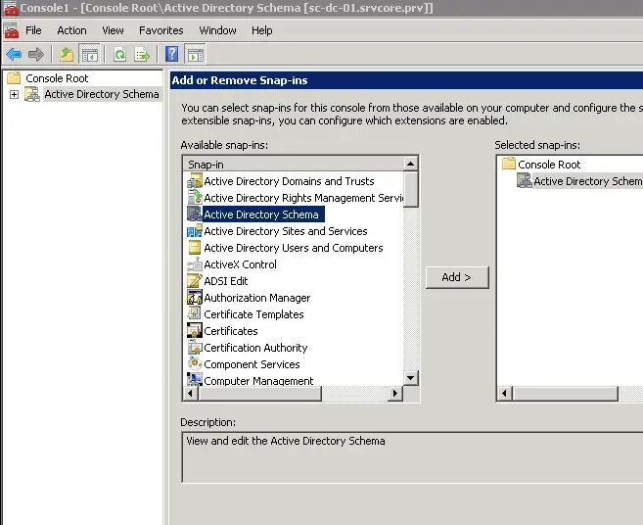Viewport: 643px width, 525px height.
Task: Click the Component Services snap-in icon
Action: pyautogui.click(x=195, y=364)
